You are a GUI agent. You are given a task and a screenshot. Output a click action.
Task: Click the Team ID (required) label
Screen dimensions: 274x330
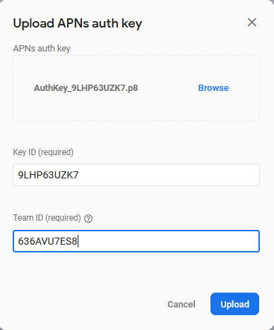[x=47, y=218]
